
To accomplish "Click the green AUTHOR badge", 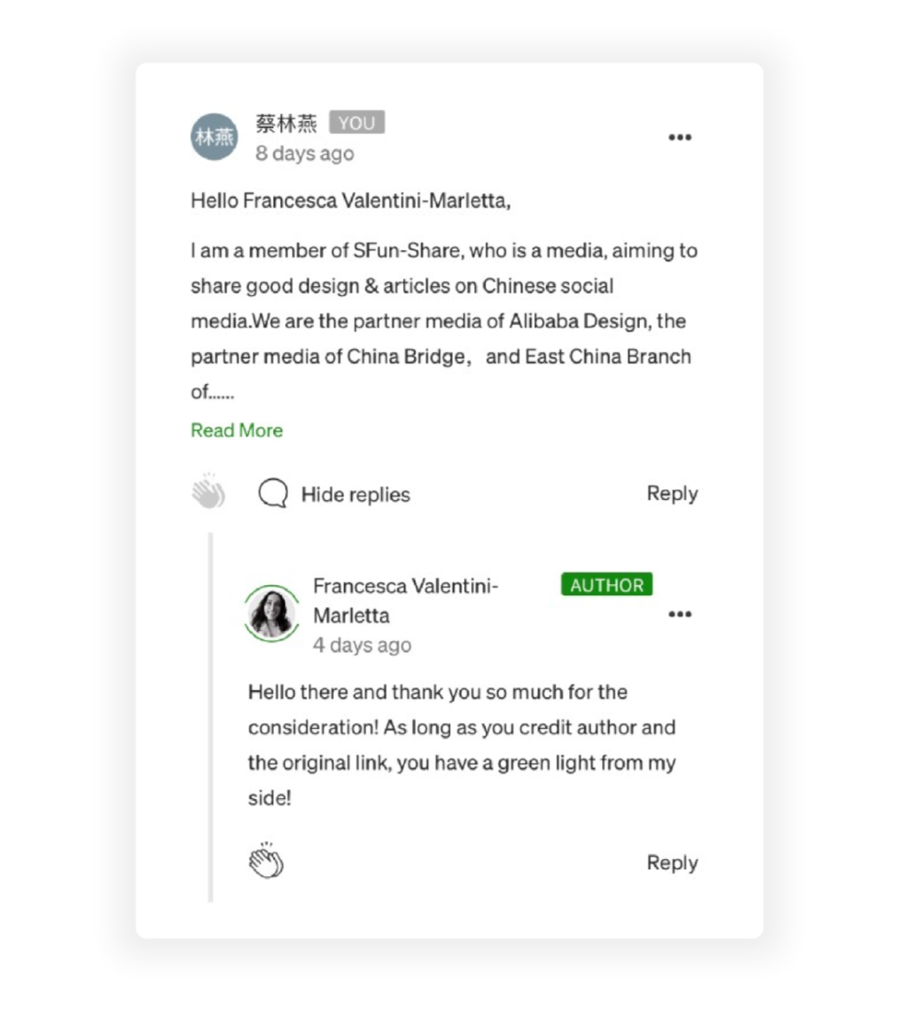I will coord(606,584).
